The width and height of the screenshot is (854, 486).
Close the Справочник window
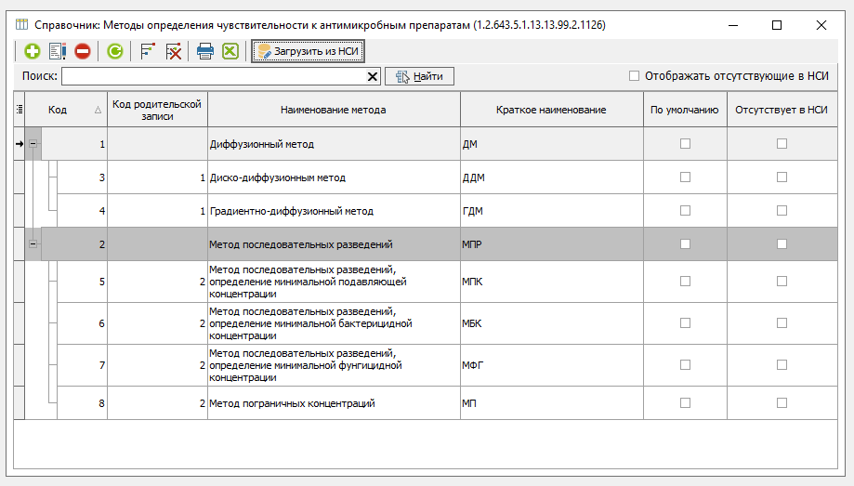tap(821, 25)
